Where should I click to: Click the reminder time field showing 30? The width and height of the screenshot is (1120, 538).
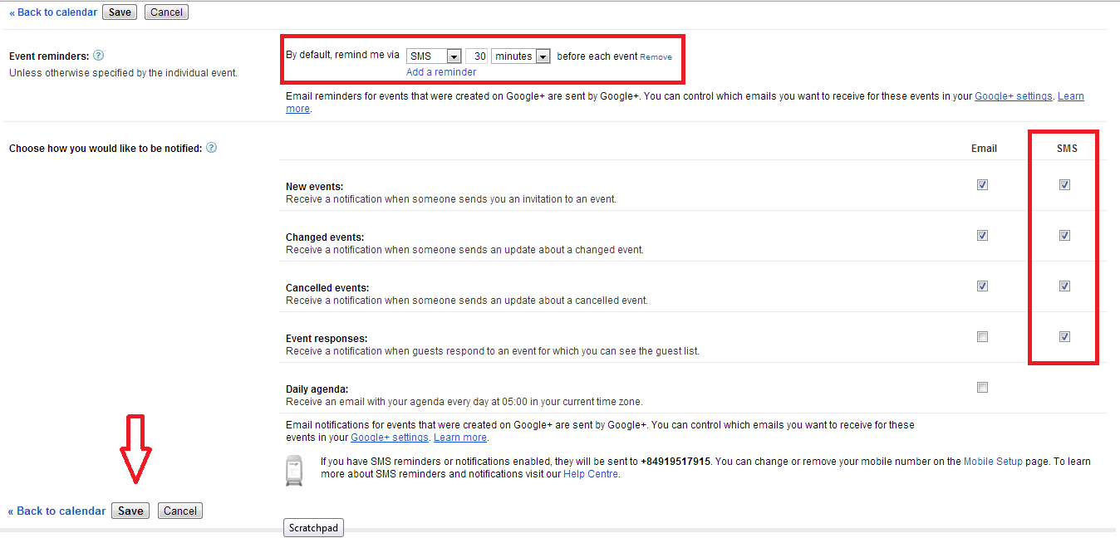click(476, 56)
